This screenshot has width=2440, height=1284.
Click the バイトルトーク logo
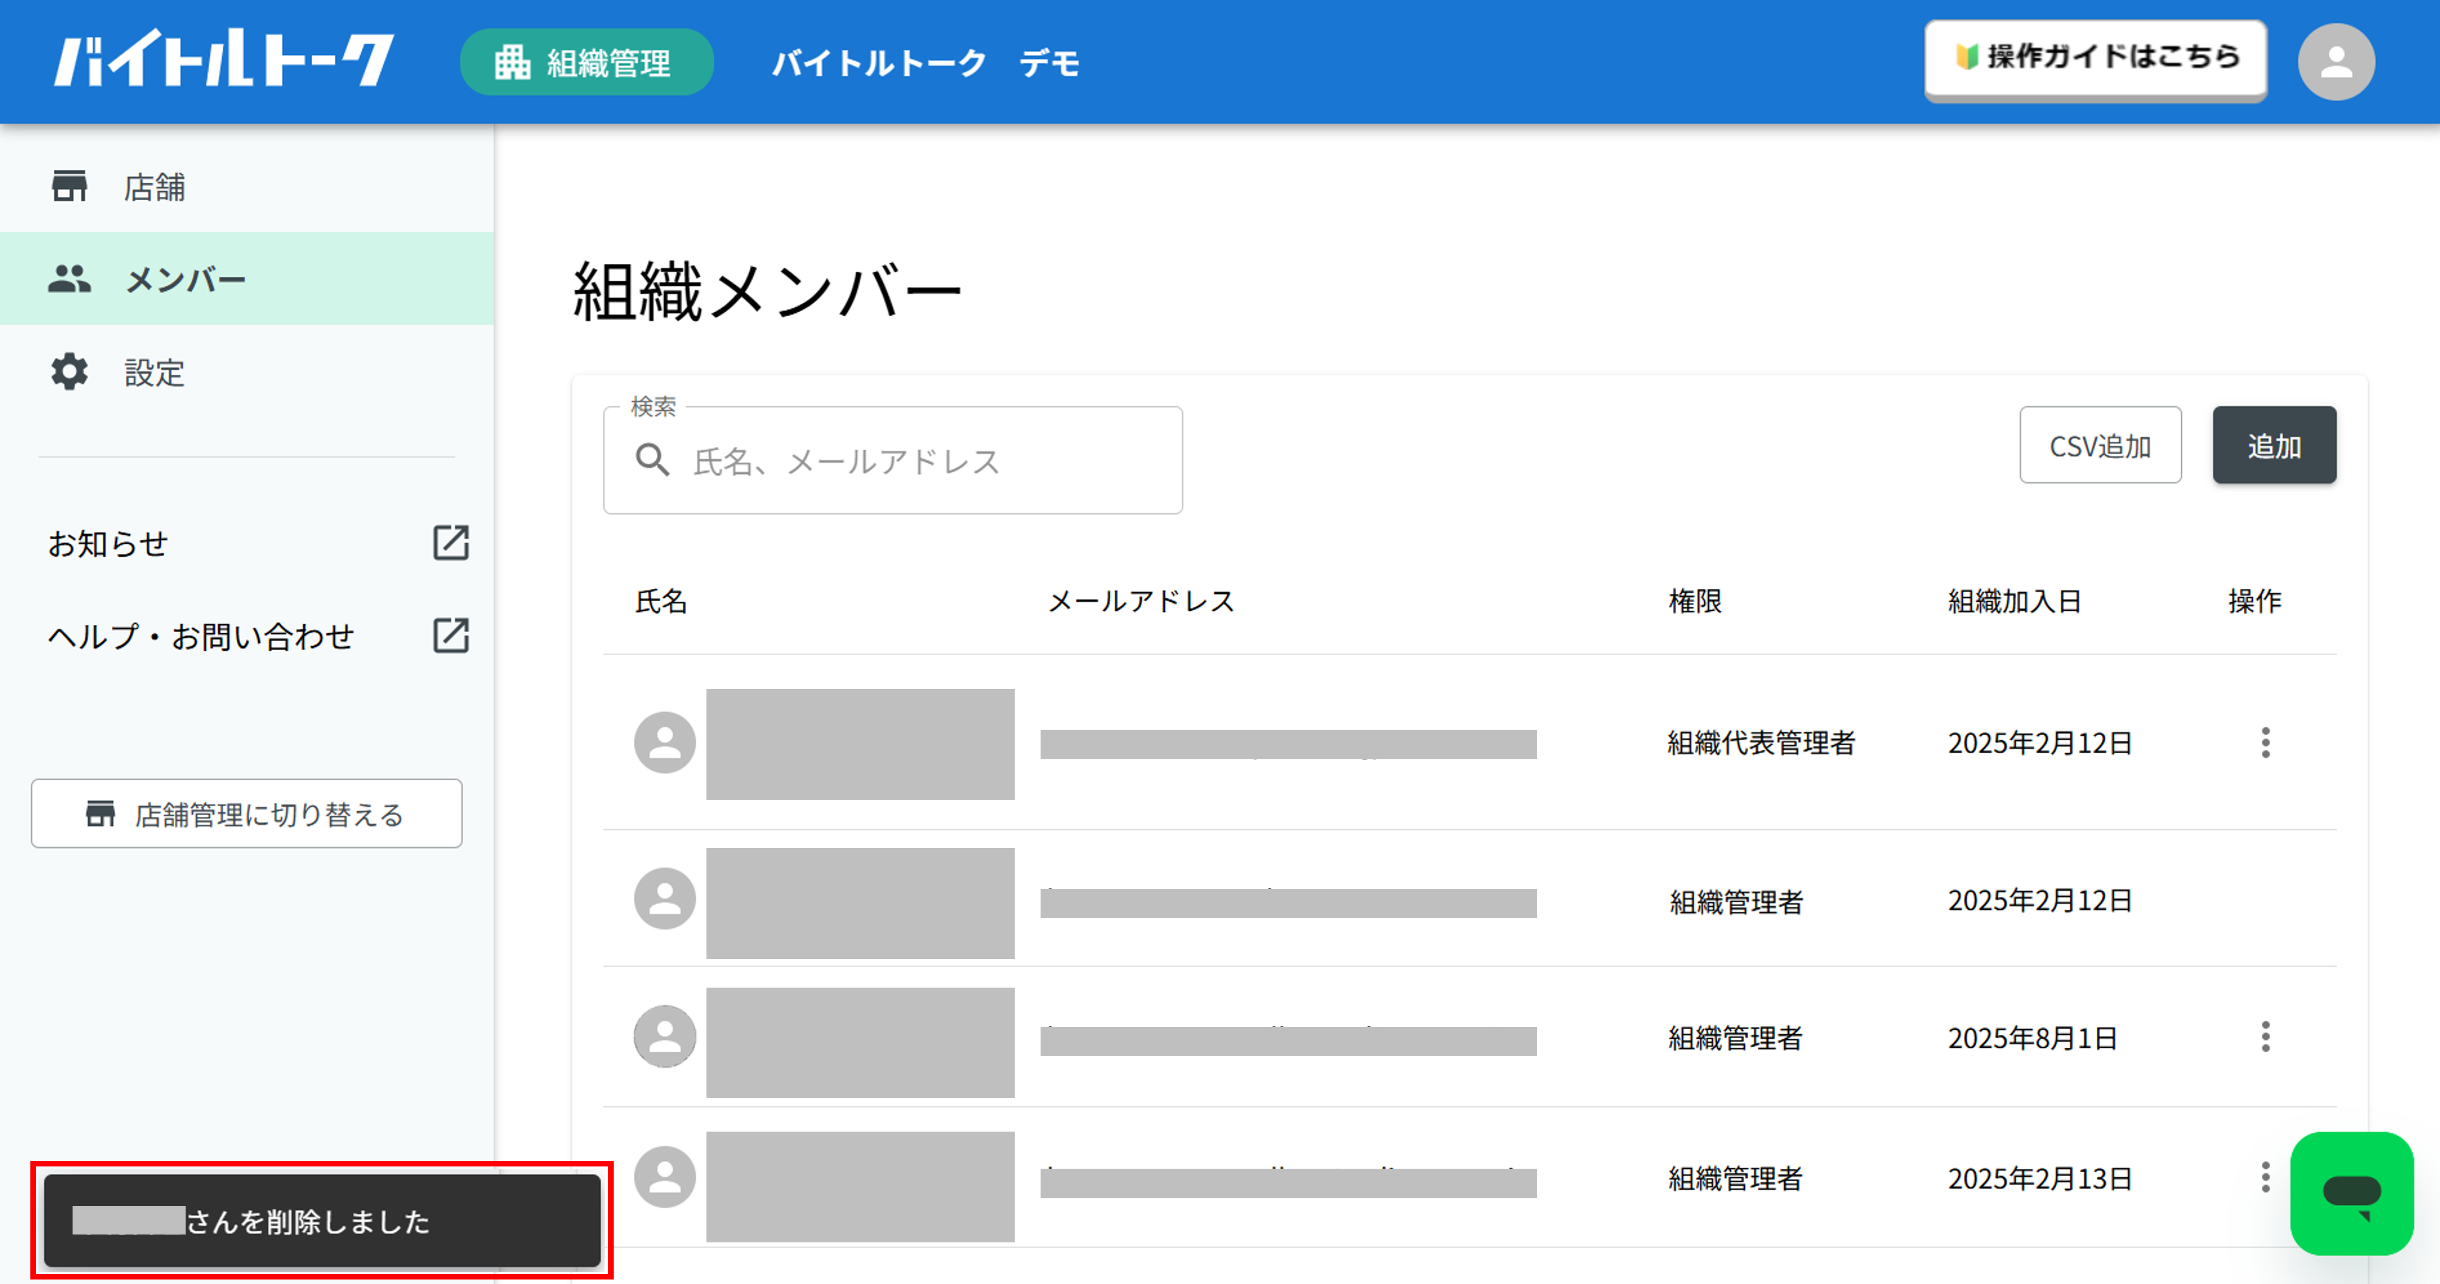(223, 60)
